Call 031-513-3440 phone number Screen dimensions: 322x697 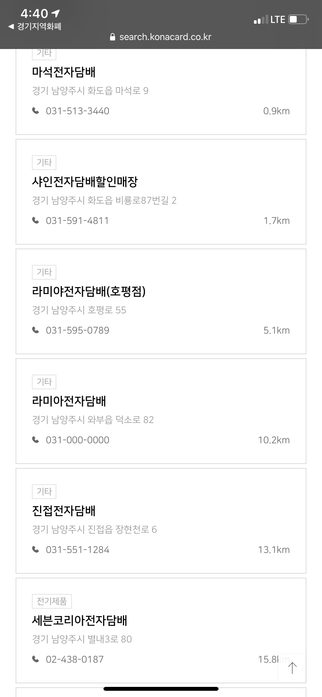[x=77, y=111]
